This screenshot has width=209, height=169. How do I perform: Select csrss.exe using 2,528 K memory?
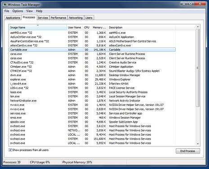(92, 58)
